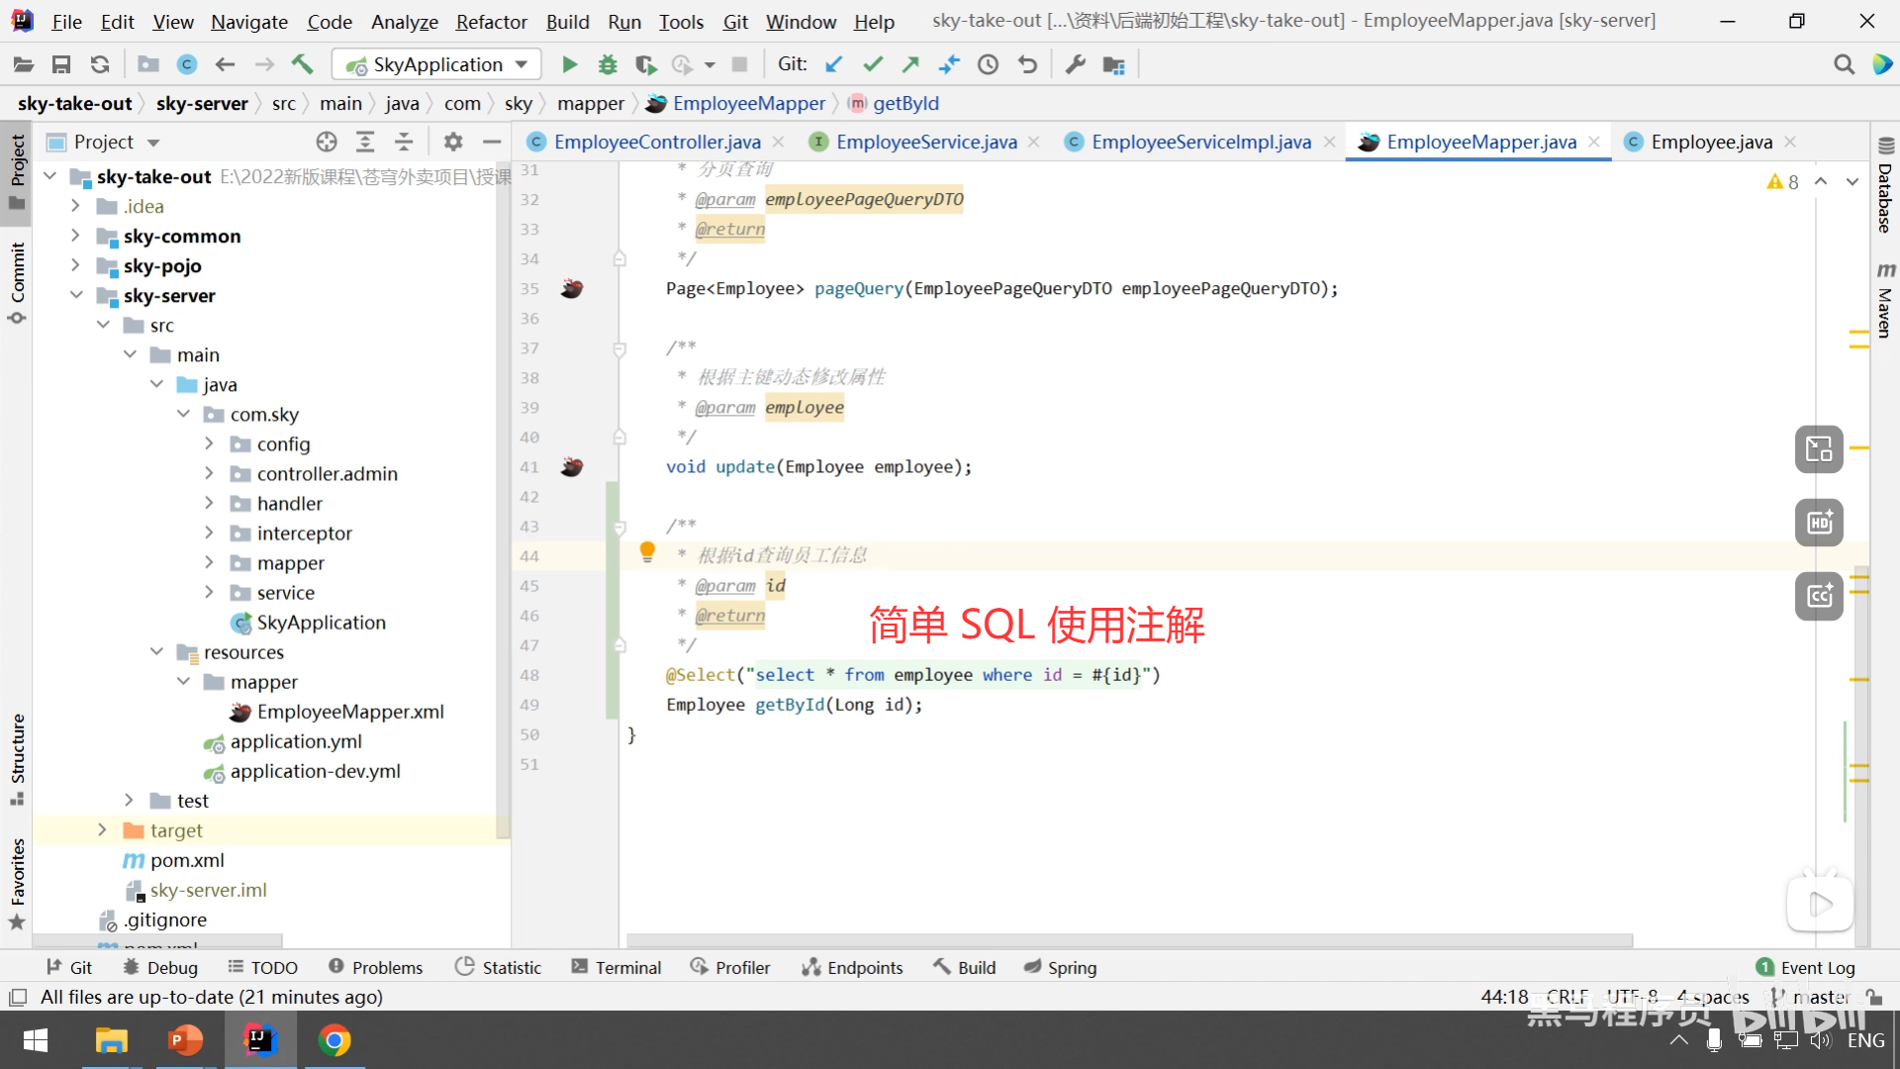Click the editor horizontal scrollbar
Viewport: 1900px width, 1069px height.
[1128, 940]
